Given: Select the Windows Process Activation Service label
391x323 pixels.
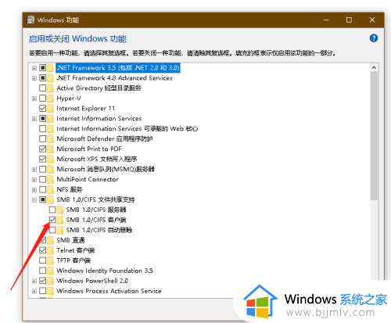Looking at the screenshot, I should pos(109,291).
